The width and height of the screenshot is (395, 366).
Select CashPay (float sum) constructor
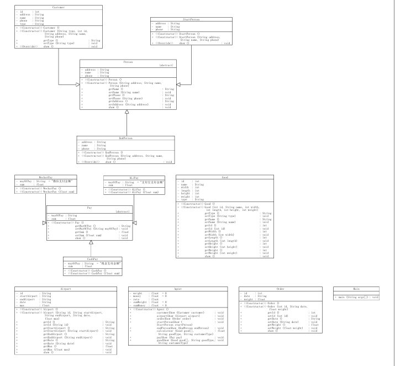[x=92, y=273]
